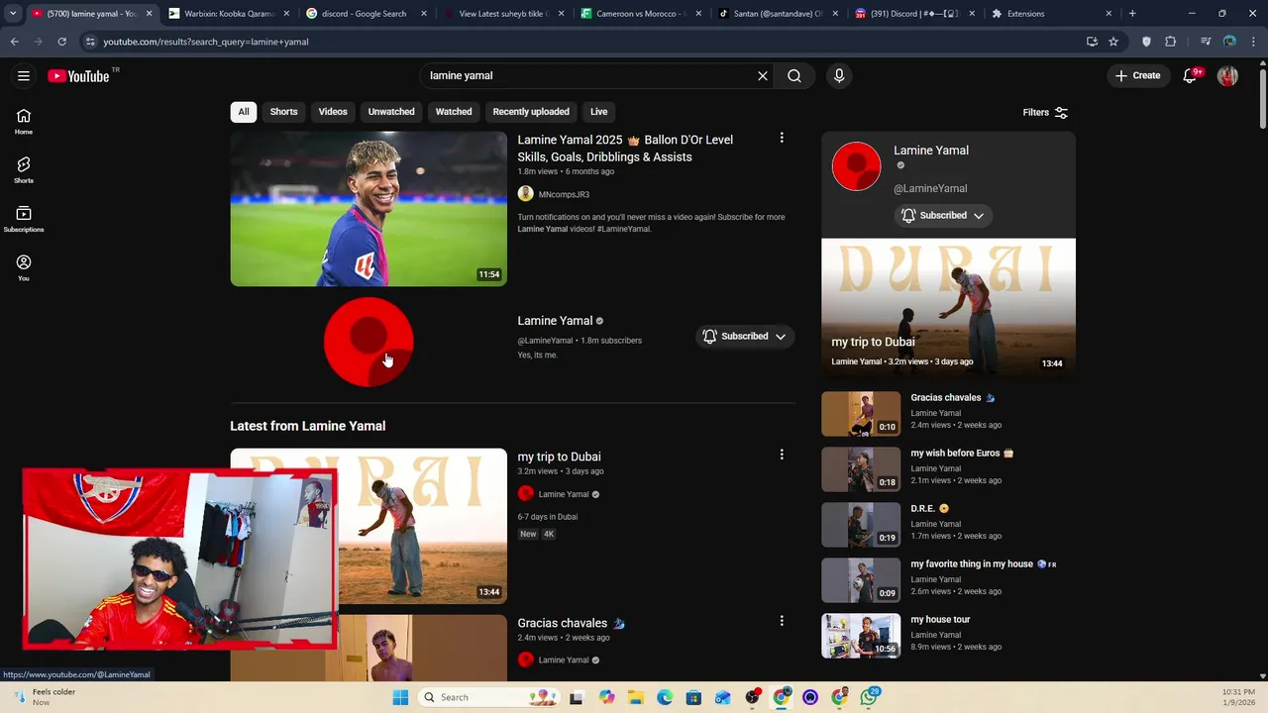Open more options for Gracias chavales video
Image resolution: width=1268 pixels, height=713 pixels.
click(x=782, y=621)
